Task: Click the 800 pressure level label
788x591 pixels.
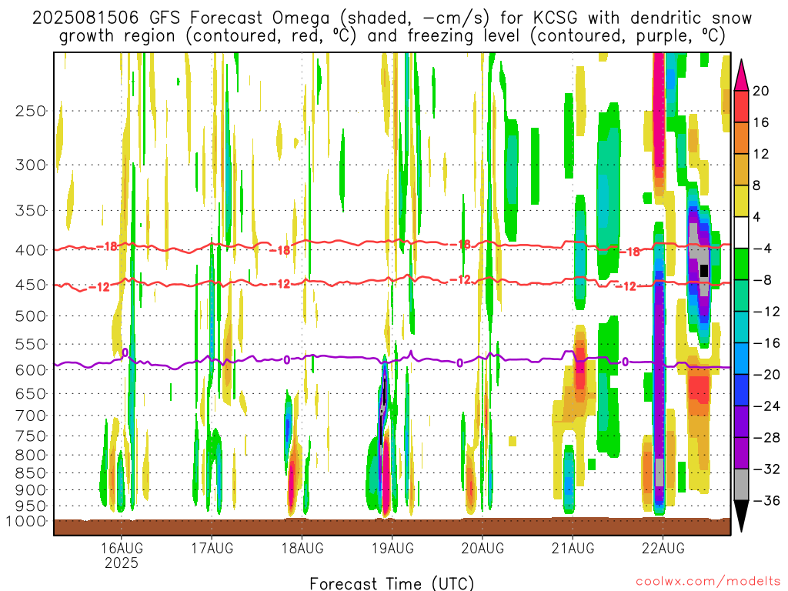Action: (31, 456)
